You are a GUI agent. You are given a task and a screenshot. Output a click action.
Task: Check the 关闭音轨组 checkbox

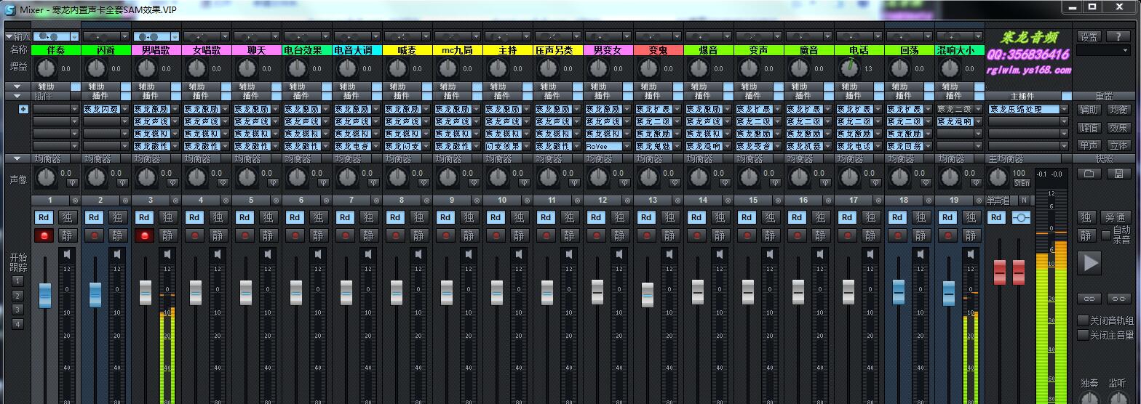(1084, 320)
